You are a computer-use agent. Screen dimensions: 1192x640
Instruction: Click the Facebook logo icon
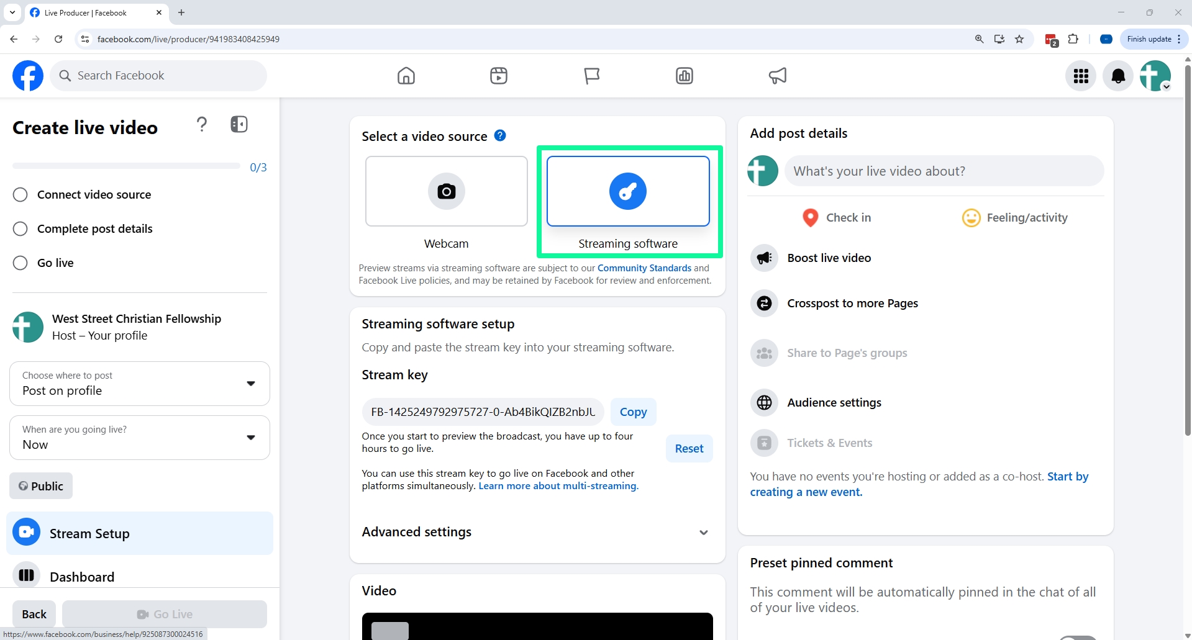pos(28,76)
